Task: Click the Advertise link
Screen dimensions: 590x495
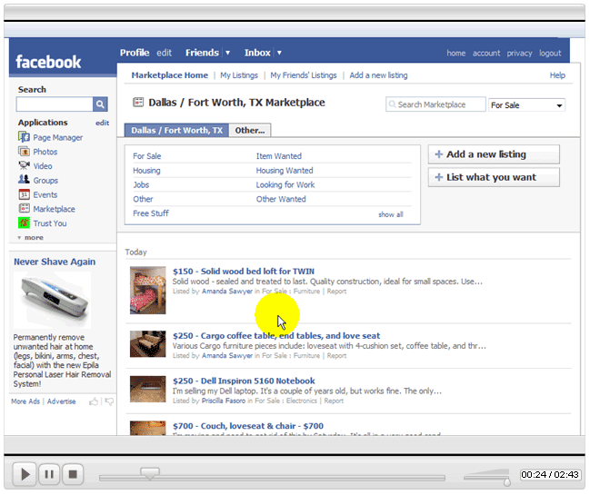Action: [61, 401]
